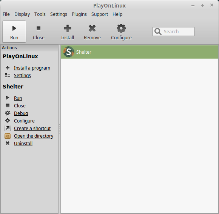The width and height of the screenshot is (219, 214).
Task: Click the arrow shortcut icon
Action: click(8, 128)
